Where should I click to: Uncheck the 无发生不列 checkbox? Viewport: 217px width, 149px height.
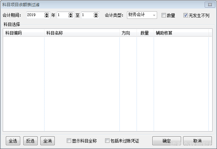click(x=186, y=15)
